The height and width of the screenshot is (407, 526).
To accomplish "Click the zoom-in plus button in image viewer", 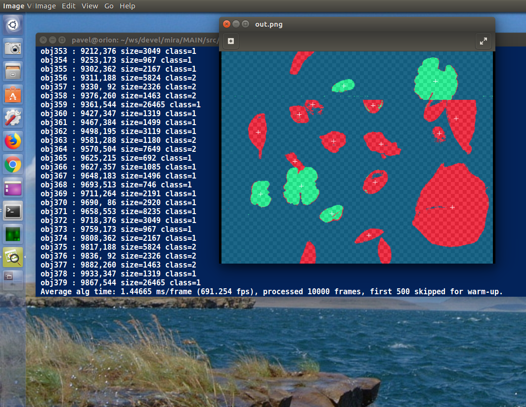I will (x=231, y=42).
